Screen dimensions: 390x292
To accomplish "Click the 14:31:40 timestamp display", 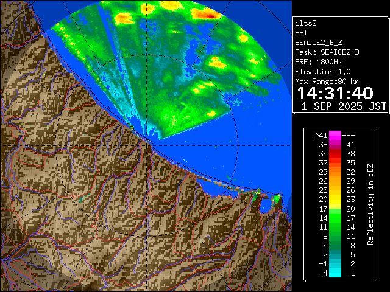I will pyautogui.click(x=335, y=93).
